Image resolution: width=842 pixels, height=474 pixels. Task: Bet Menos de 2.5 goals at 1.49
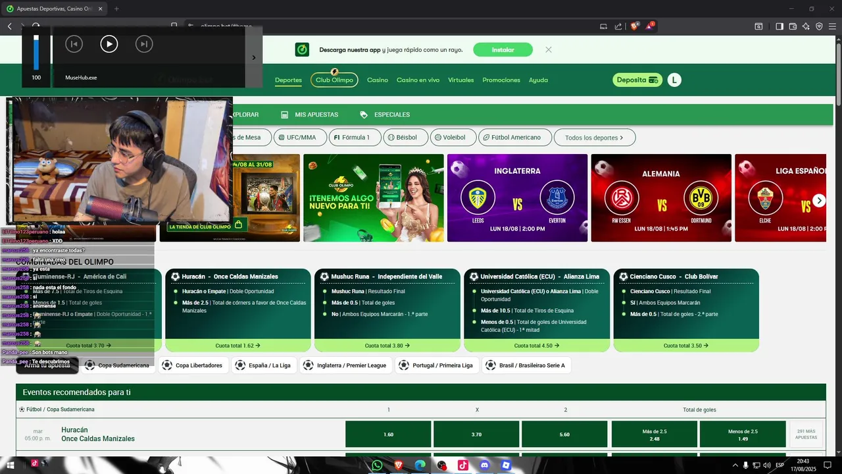click(743, 434)
